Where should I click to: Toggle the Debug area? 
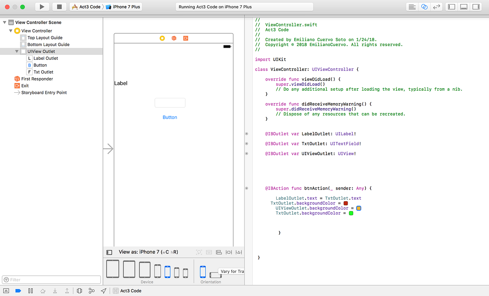(464, 7)
